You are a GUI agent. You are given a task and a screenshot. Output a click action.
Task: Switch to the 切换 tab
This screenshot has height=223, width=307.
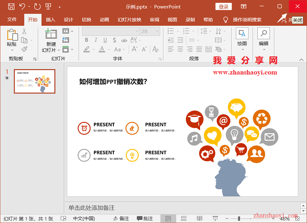point(86,19)
